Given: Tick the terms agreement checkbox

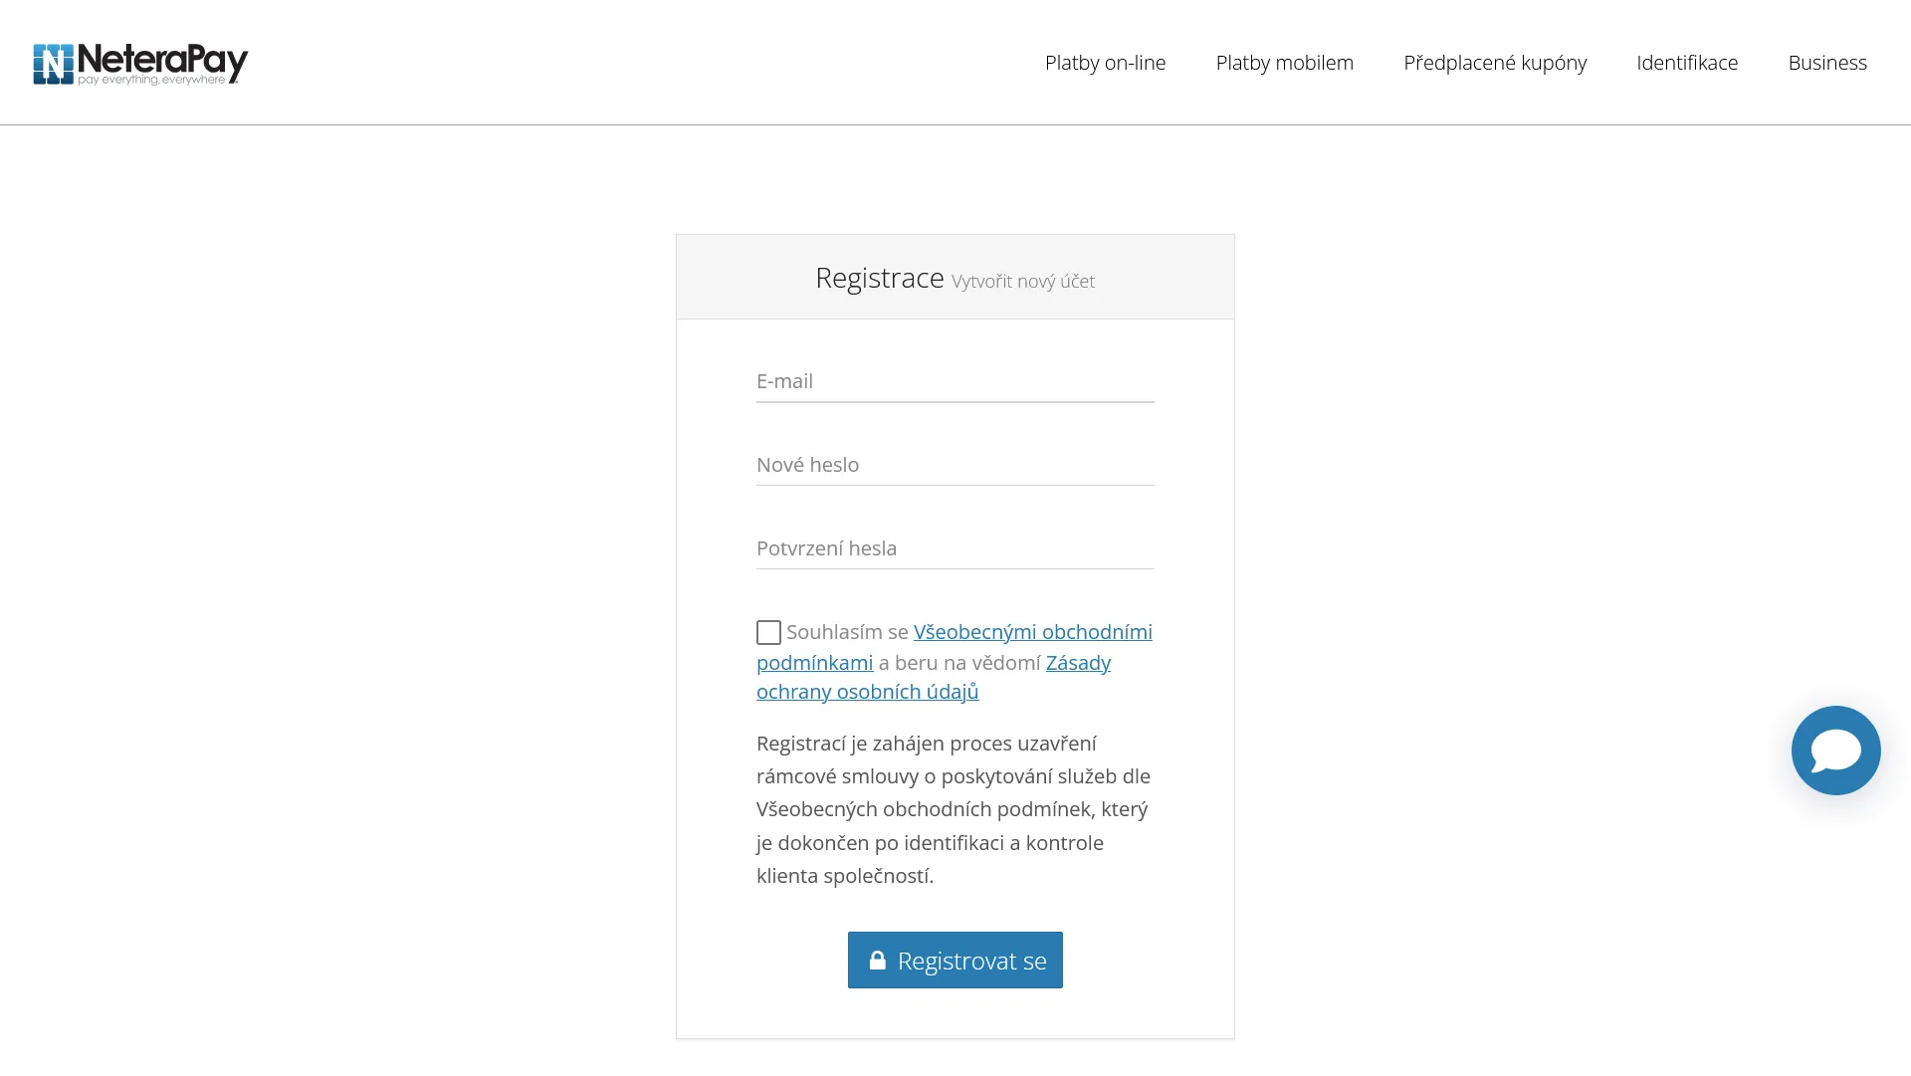Looking at the screenshot, I should pos(768,633).
